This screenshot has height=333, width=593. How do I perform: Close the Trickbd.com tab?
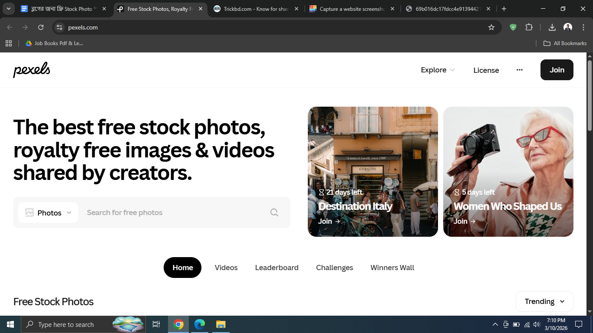[x=296, y=9]
